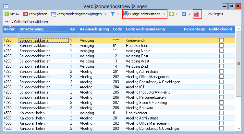Expand the Huidige administratie dropdown arrow
The width and height of the screenshot is (244, 134).
click(164, 14)
